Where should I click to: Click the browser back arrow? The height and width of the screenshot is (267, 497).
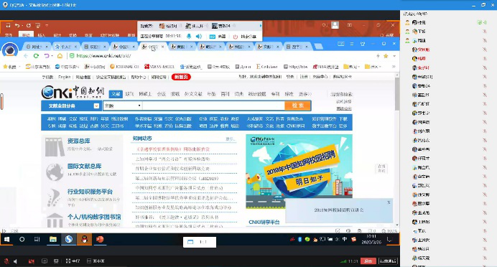26,56
